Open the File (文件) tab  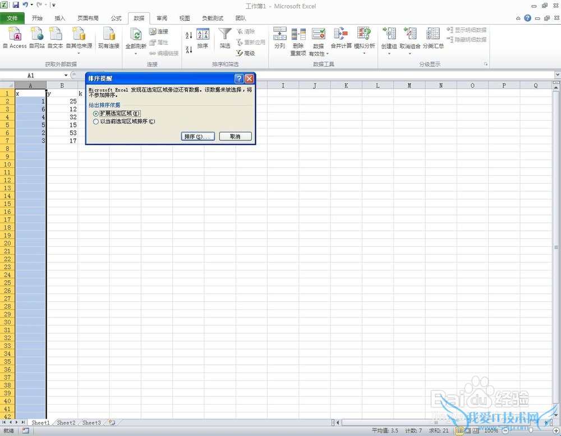pyautogui.click(x=12, y=19)
